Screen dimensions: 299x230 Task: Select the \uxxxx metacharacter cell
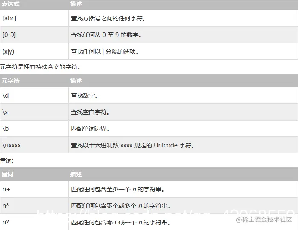(34, 145)
